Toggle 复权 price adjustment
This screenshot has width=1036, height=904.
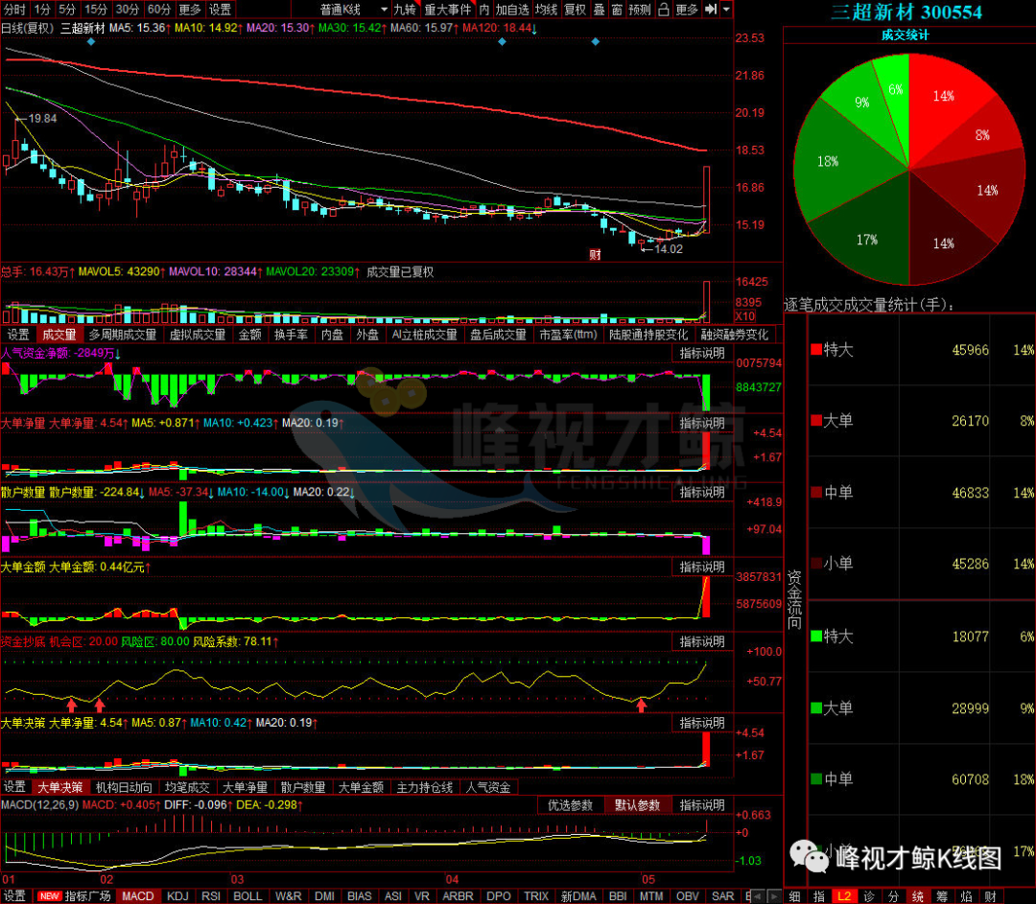(575, 10)
